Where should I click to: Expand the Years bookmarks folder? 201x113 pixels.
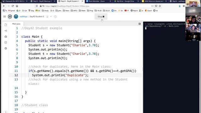(x=66, y=11)
